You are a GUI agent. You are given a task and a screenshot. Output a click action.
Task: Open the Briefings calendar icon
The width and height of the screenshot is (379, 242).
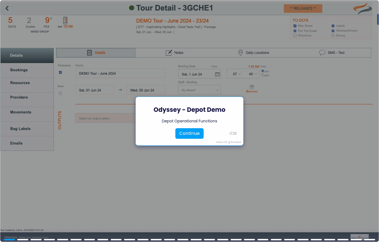(x=252, y=87)
